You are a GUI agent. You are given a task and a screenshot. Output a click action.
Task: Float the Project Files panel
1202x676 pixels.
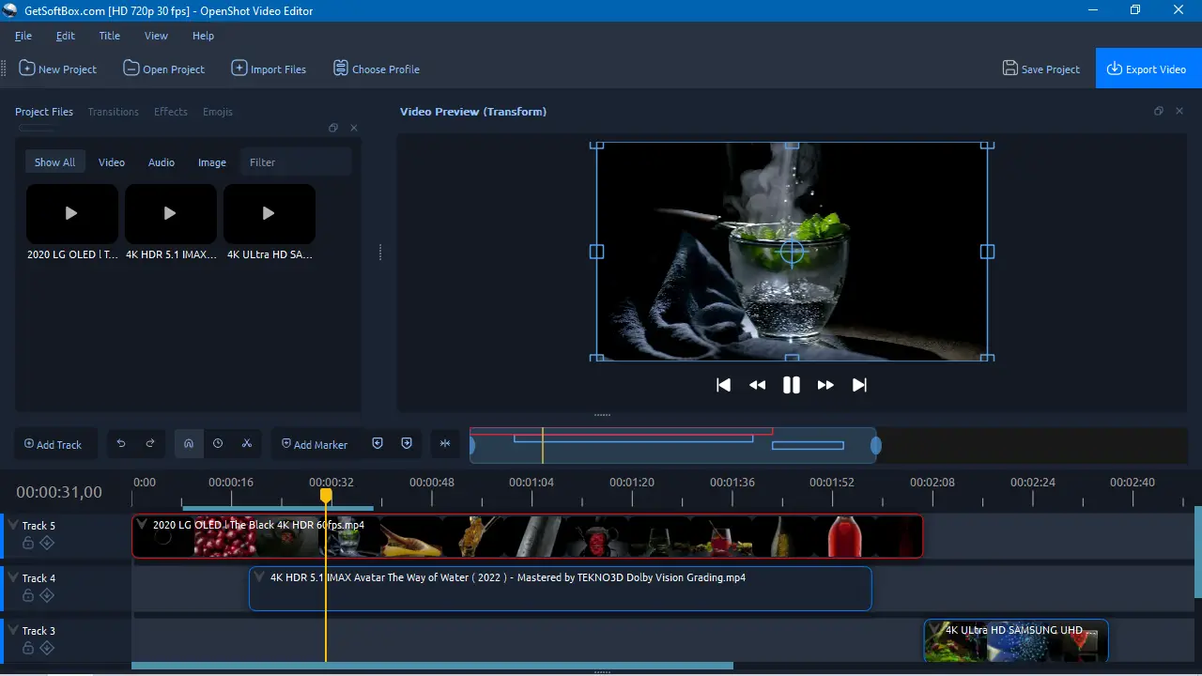coord(333,128)
